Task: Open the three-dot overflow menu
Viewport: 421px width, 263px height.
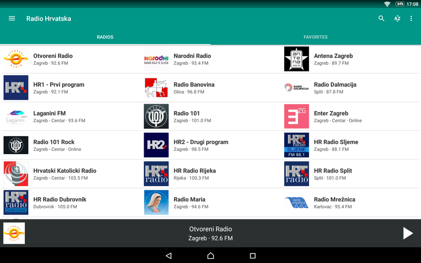Action: pos(411,18)
